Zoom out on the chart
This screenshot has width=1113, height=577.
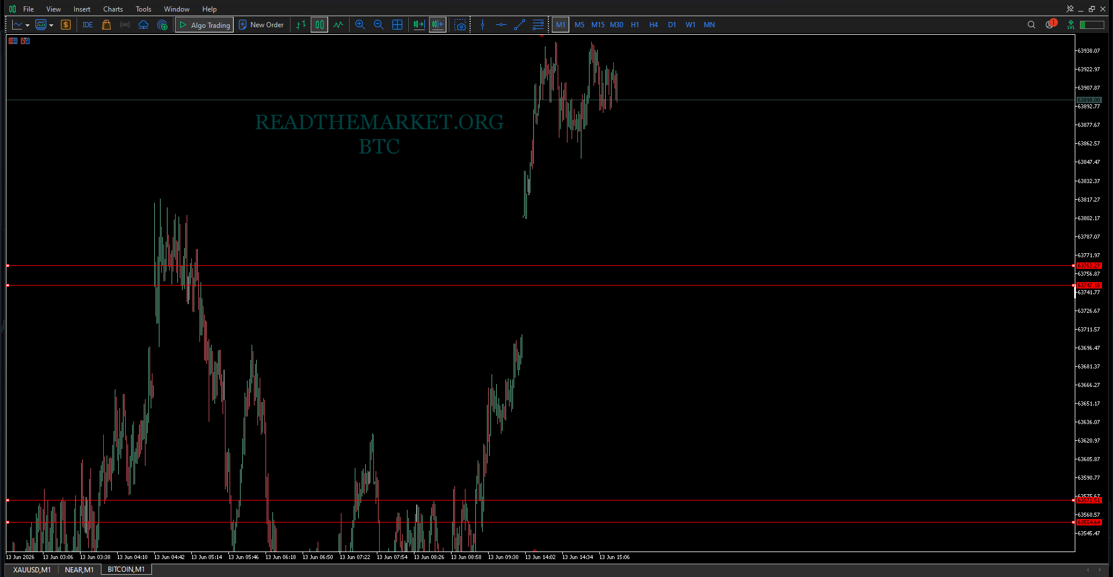coord(379,25)
